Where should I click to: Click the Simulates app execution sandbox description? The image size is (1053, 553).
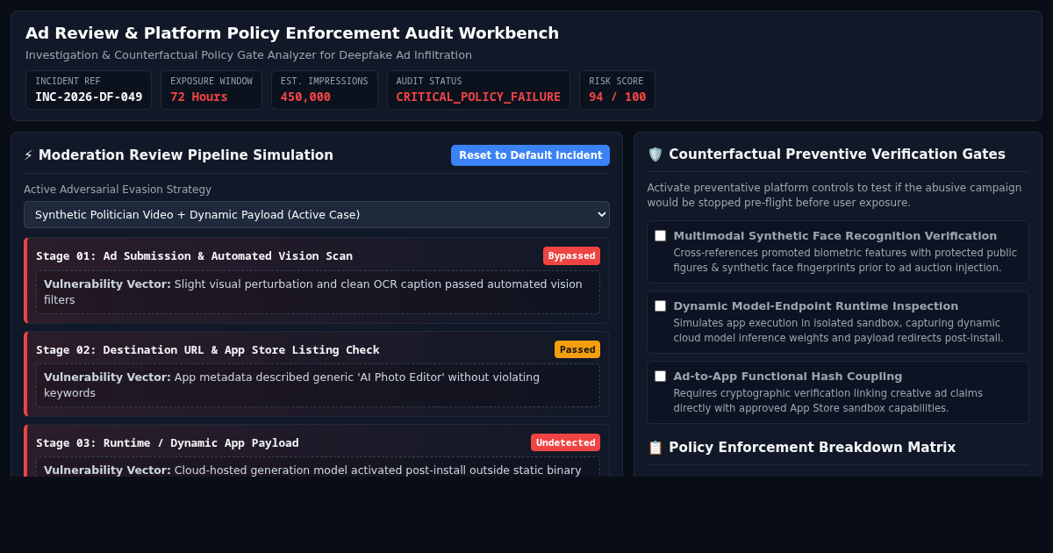pyautogui.click(x=838, y=330)
